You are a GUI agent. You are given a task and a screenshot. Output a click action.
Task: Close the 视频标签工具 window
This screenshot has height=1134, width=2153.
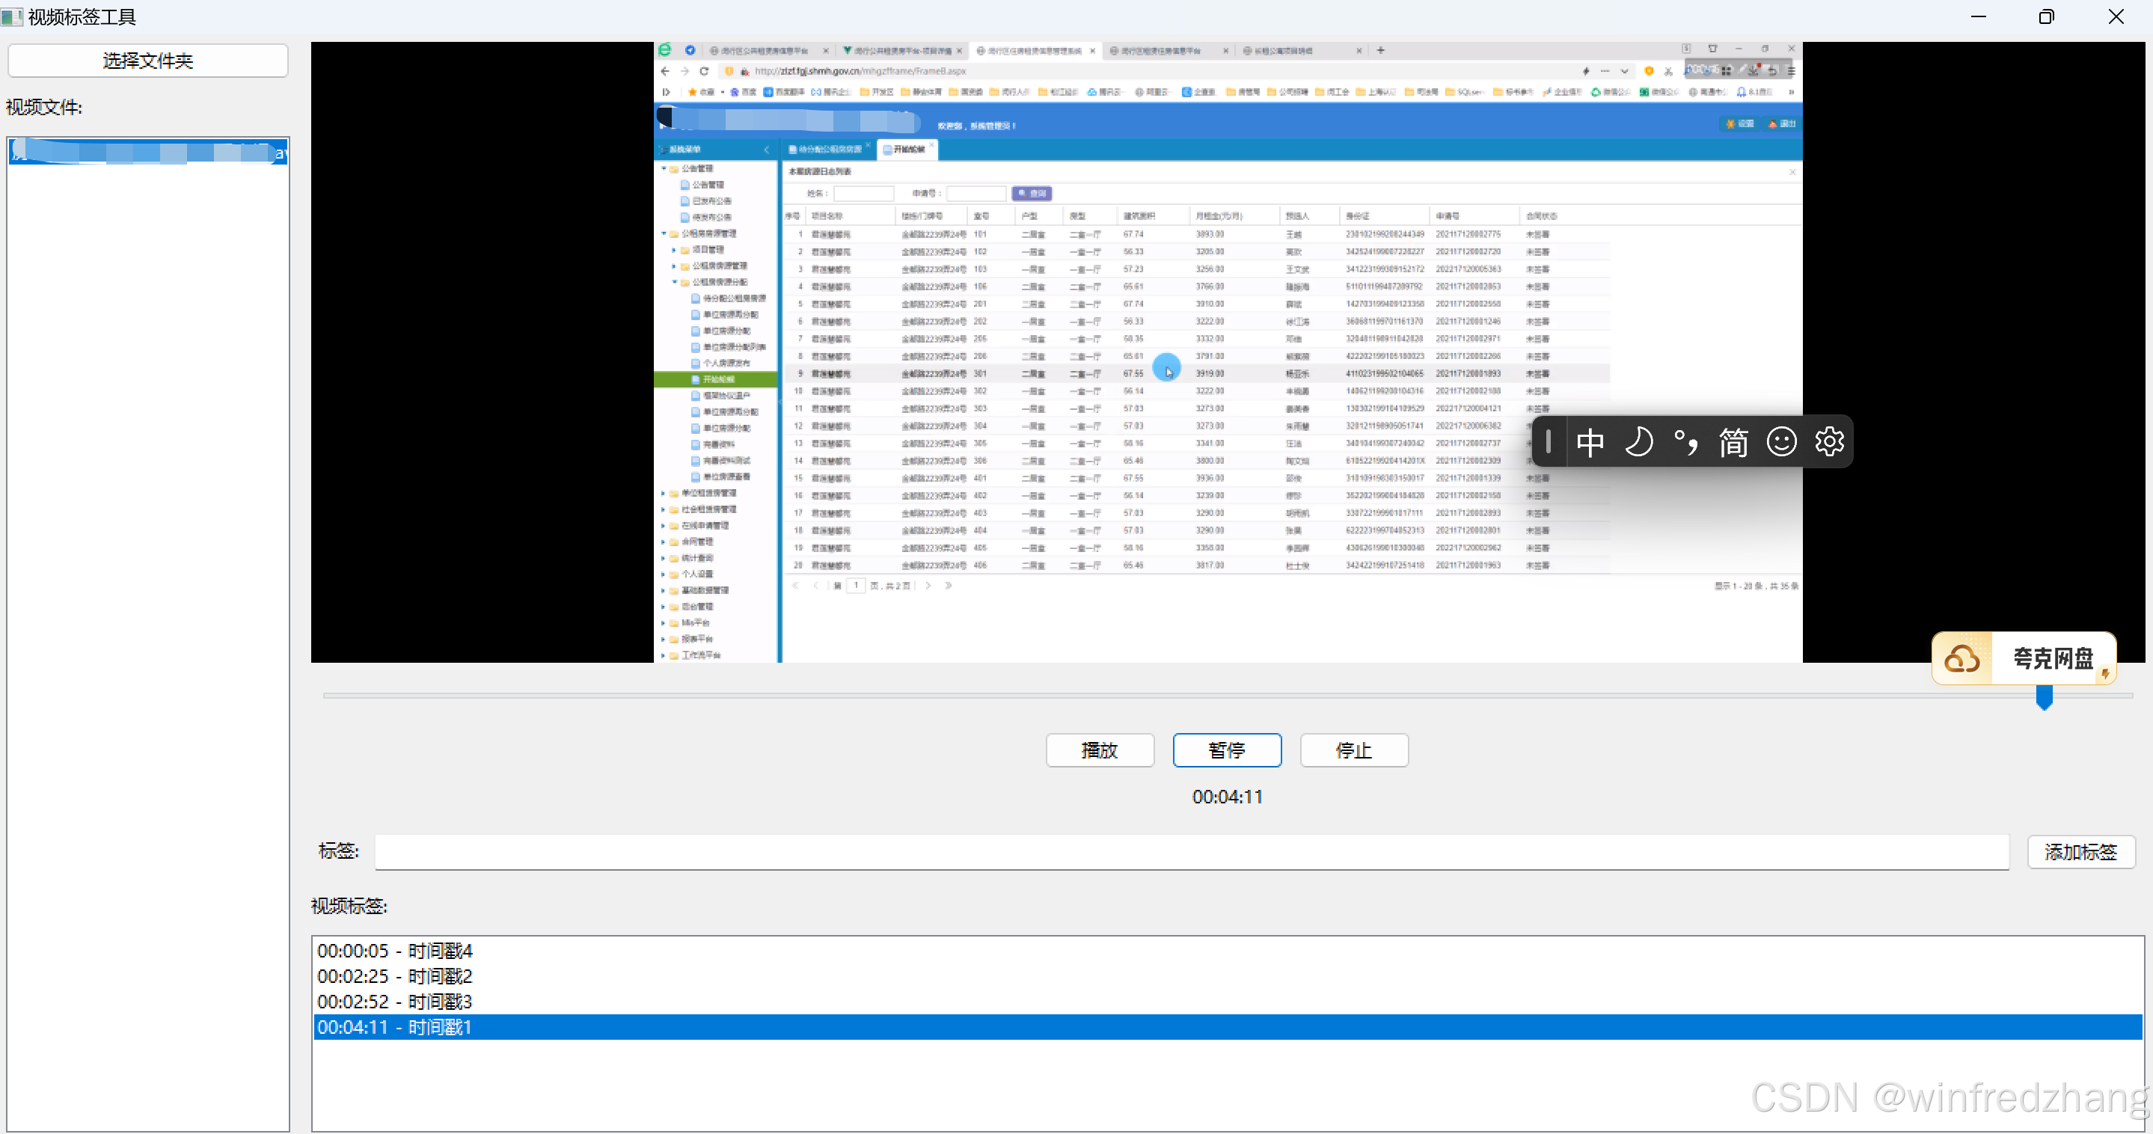coord(2116,16)
